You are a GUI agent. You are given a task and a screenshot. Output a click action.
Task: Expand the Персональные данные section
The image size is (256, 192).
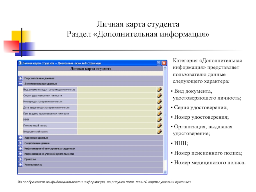pos(20,78)
